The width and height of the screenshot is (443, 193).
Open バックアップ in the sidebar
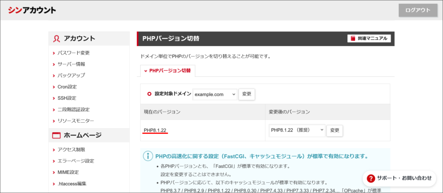71,75
